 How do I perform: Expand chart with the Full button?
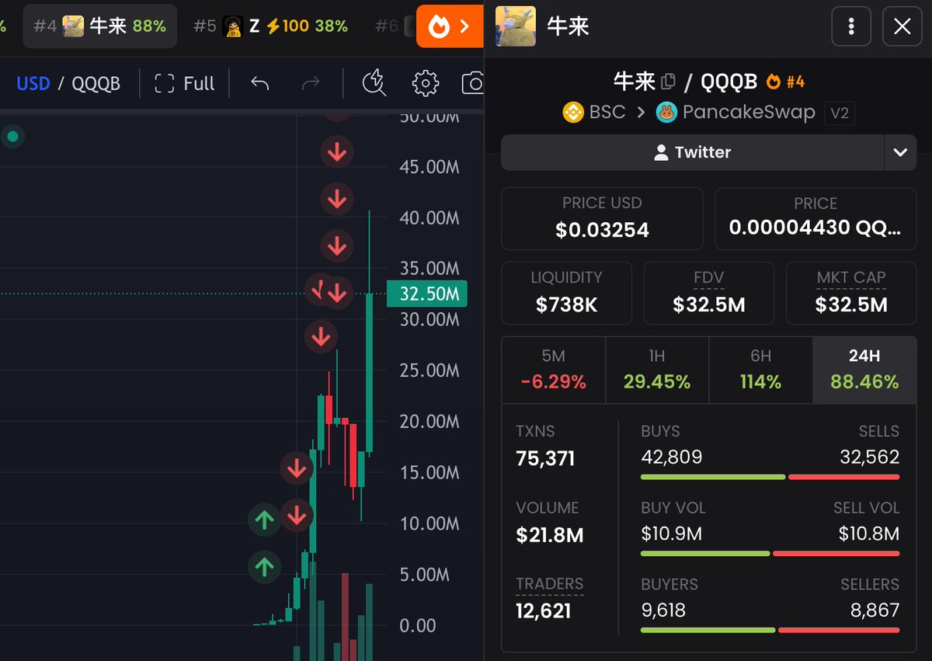[x=185, y=83]
